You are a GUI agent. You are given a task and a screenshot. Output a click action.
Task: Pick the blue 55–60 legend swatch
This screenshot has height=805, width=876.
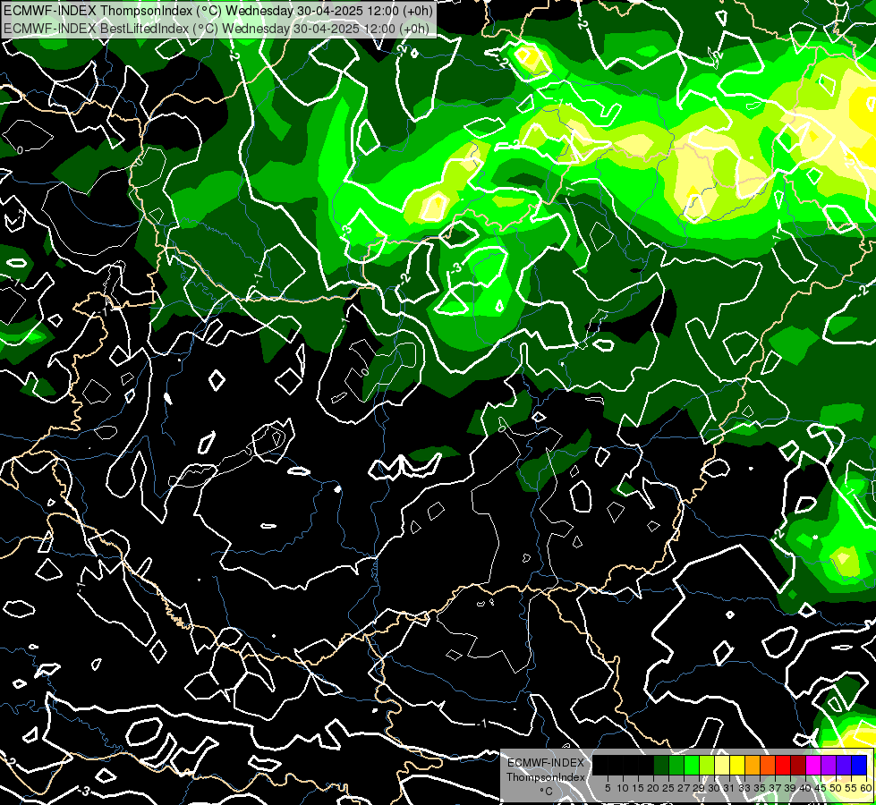pyautogui.click(x=859, y=765)
